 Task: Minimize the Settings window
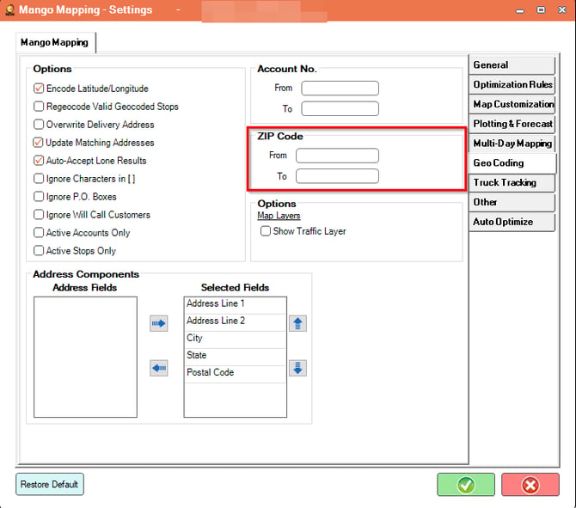click(520, 10)
